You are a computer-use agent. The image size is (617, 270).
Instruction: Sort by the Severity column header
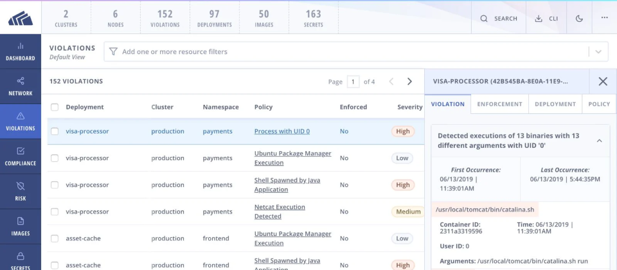pyautogui.click(x=409, y=107)
